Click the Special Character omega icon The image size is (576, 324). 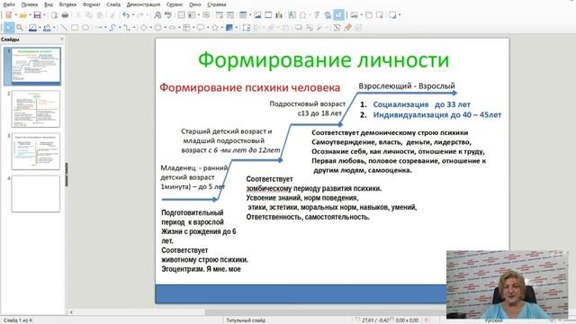pos(302,15)
